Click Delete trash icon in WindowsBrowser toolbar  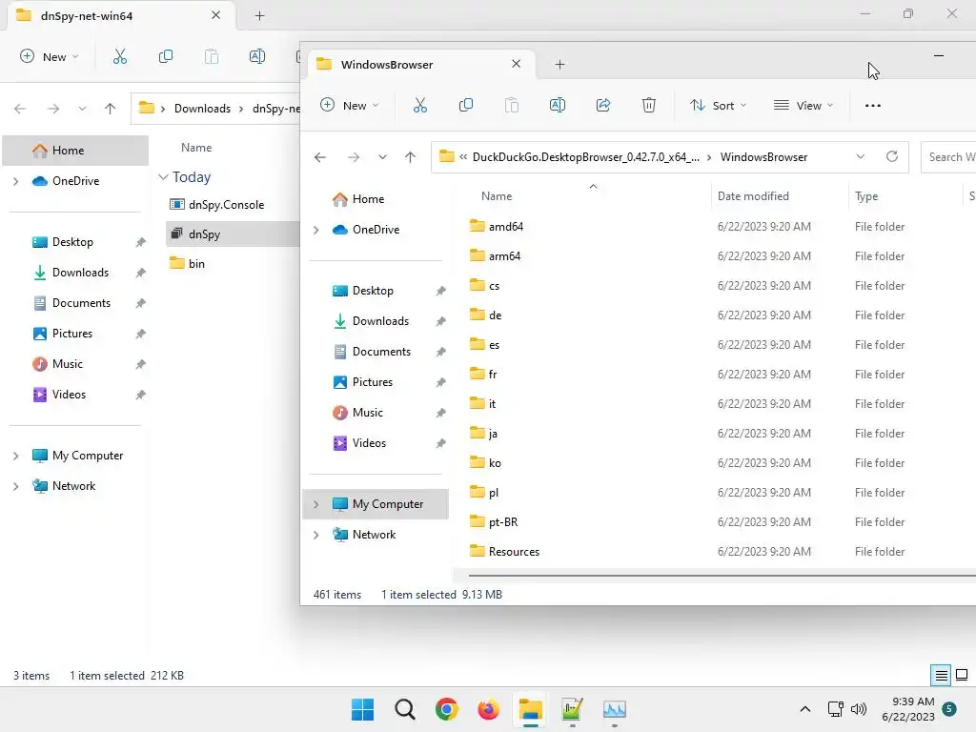pyautogui.click(x=648, y=105)
